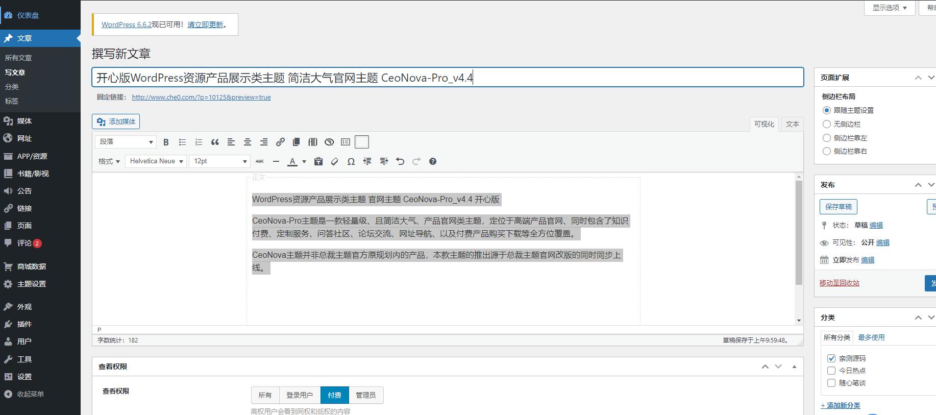Open the 显示选项 screen options dropdown
Image resolution: width=936 pixels, height=415 pixels.
point(890,8)
